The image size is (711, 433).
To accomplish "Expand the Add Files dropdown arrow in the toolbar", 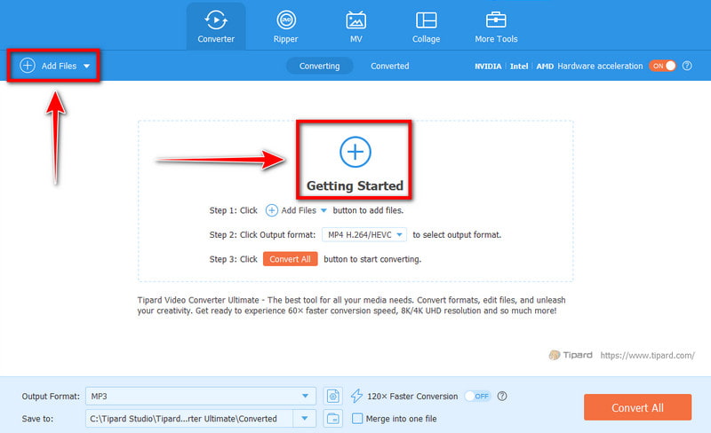I will (86, 67).
